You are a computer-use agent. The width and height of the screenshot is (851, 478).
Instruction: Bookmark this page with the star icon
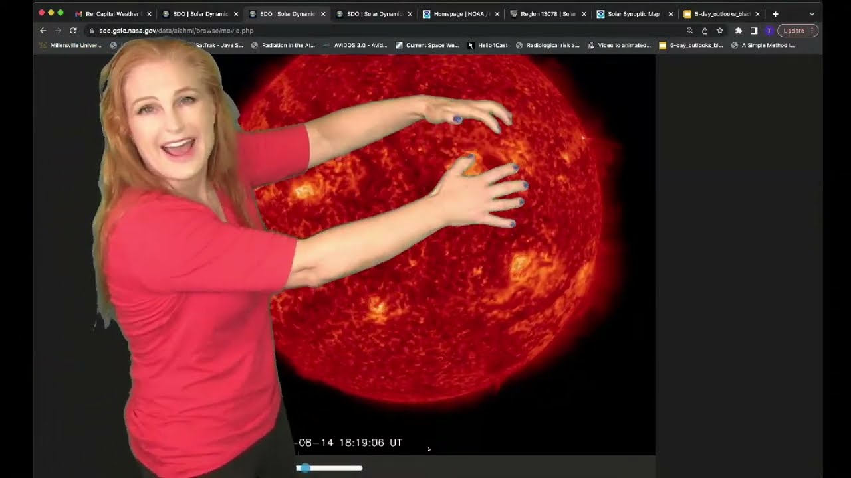coord(720,31)
